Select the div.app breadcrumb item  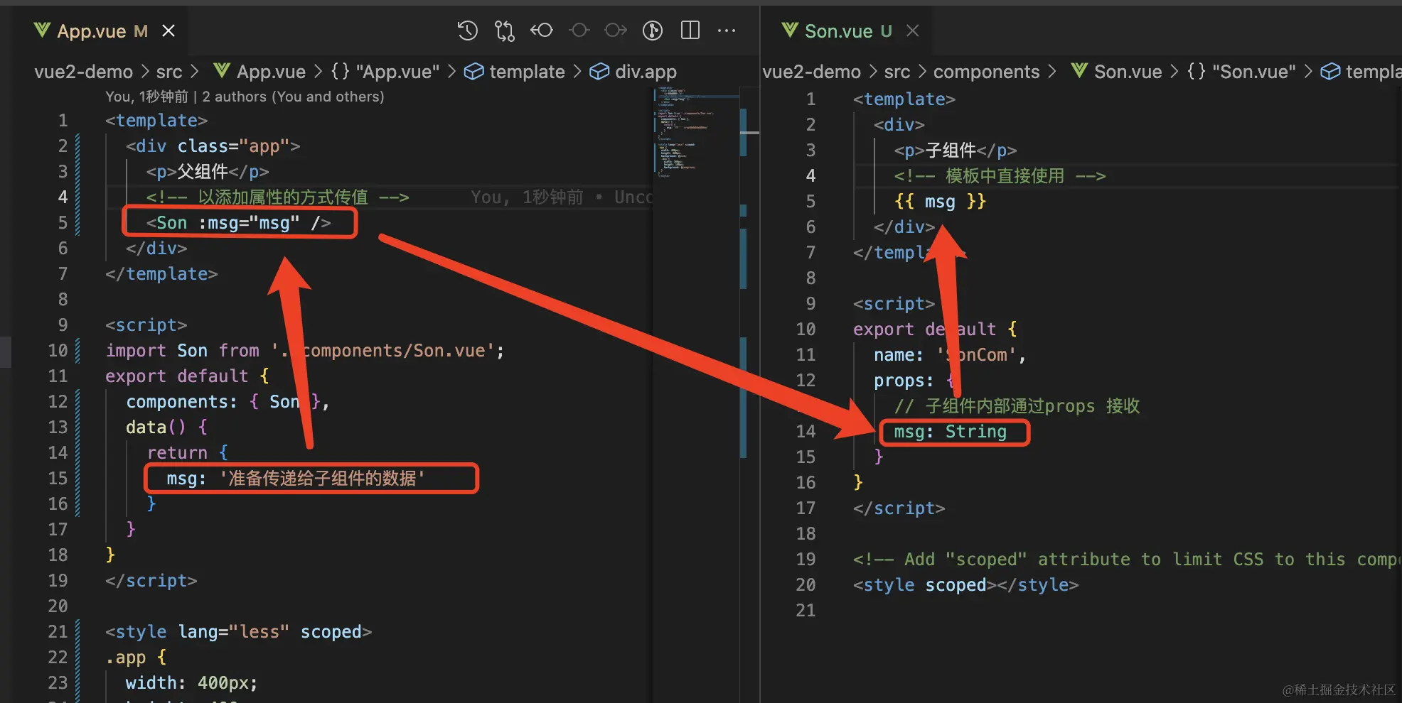(x=633, y=72)
